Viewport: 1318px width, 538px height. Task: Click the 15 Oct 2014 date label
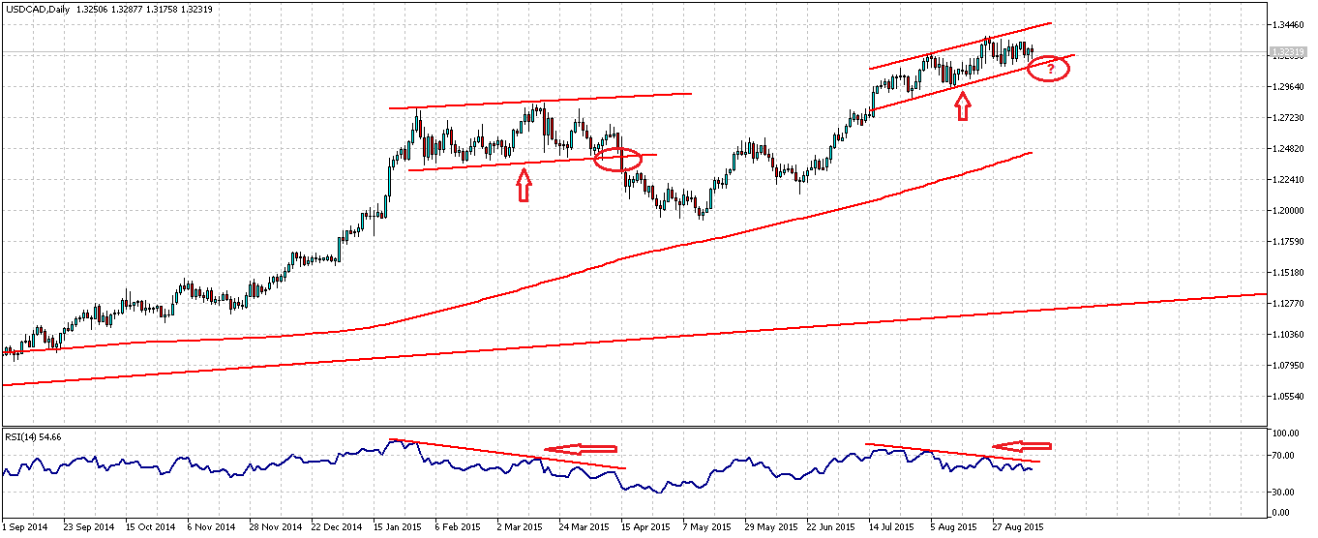tap(150, 527)
